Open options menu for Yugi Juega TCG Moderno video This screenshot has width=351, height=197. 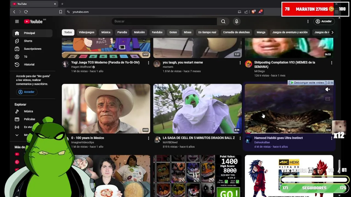[148, 63]
